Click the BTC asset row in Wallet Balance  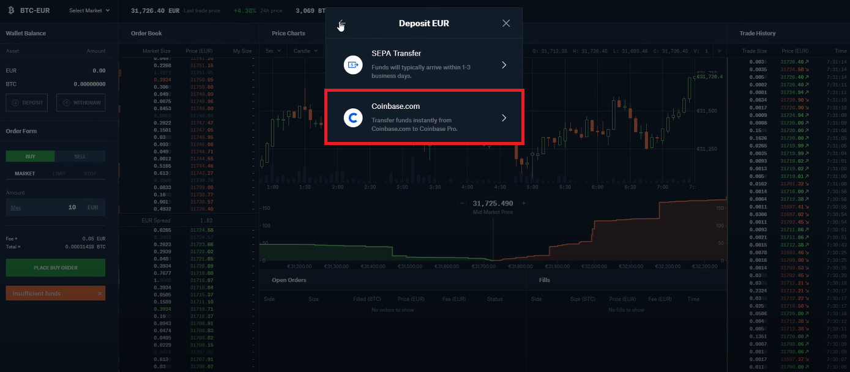[56, 84]
